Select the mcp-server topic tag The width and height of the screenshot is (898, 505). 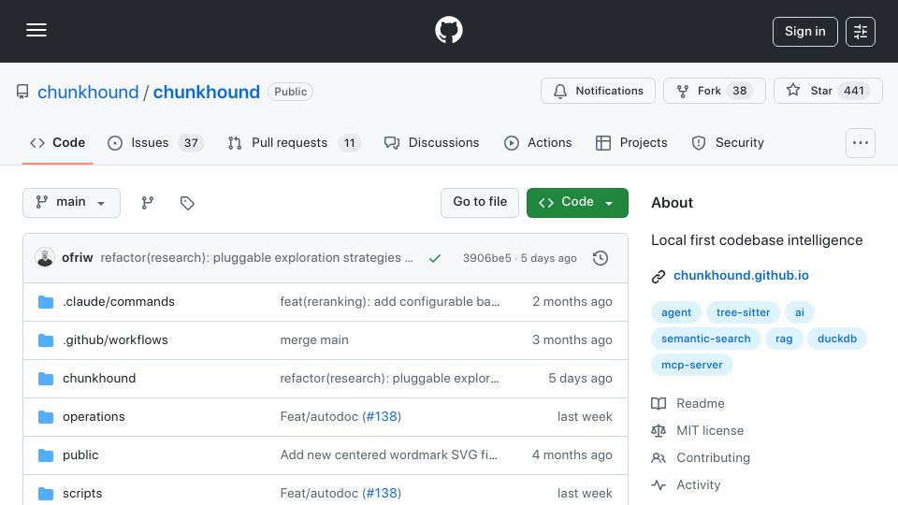click(692, 366)
